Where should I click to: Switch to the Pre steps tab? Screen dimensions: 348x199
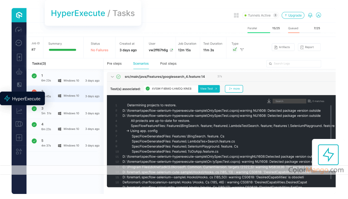point(114,64)
